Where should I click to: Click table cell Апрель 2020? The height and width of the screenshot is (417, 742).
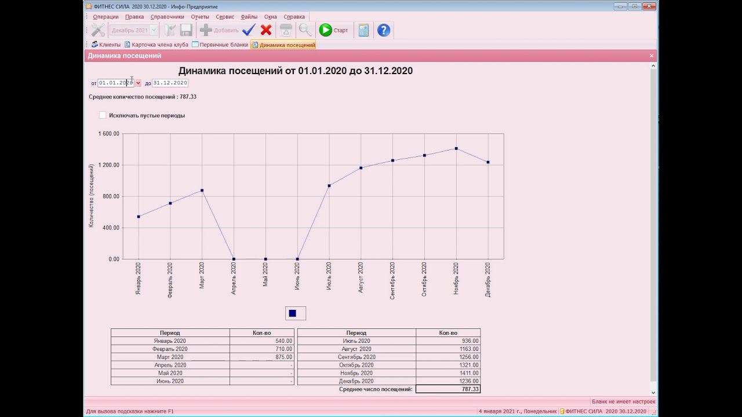(170, 365)
